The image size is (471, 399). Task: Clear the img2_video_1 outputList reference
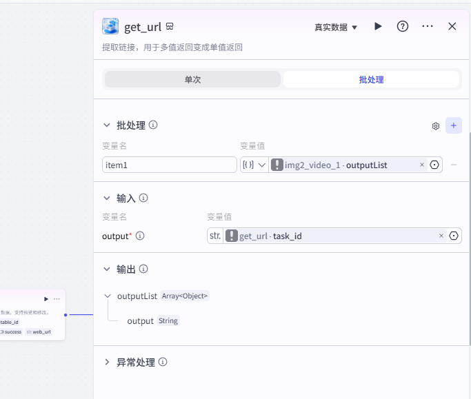click(422, 165)
